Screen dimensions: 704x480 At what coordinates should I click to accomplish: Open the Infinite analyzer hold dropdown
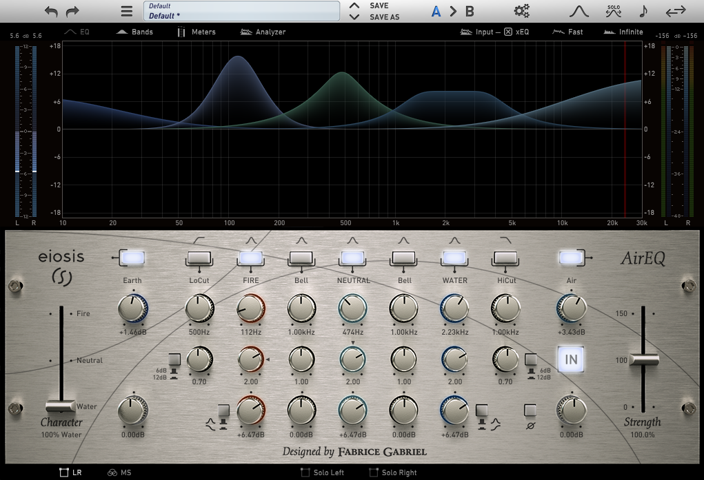pyautogui.click(x=623, y=32)
